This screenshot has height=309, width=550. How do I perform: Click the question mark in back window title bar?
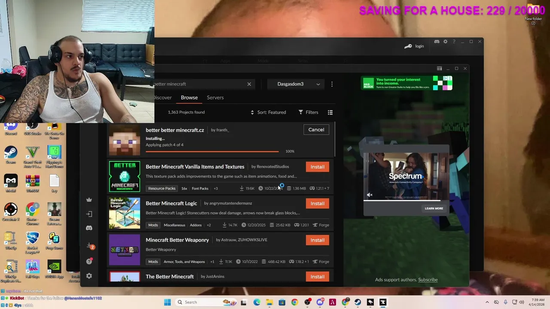(454, 42)
